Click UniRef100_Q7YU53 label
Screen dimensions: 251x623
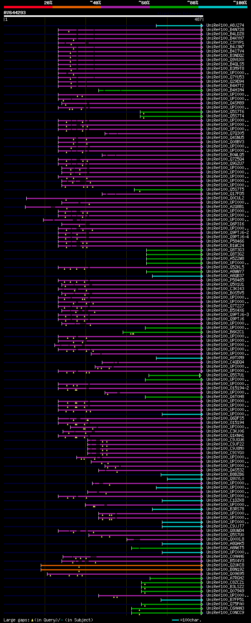click(x=225, y=77)
